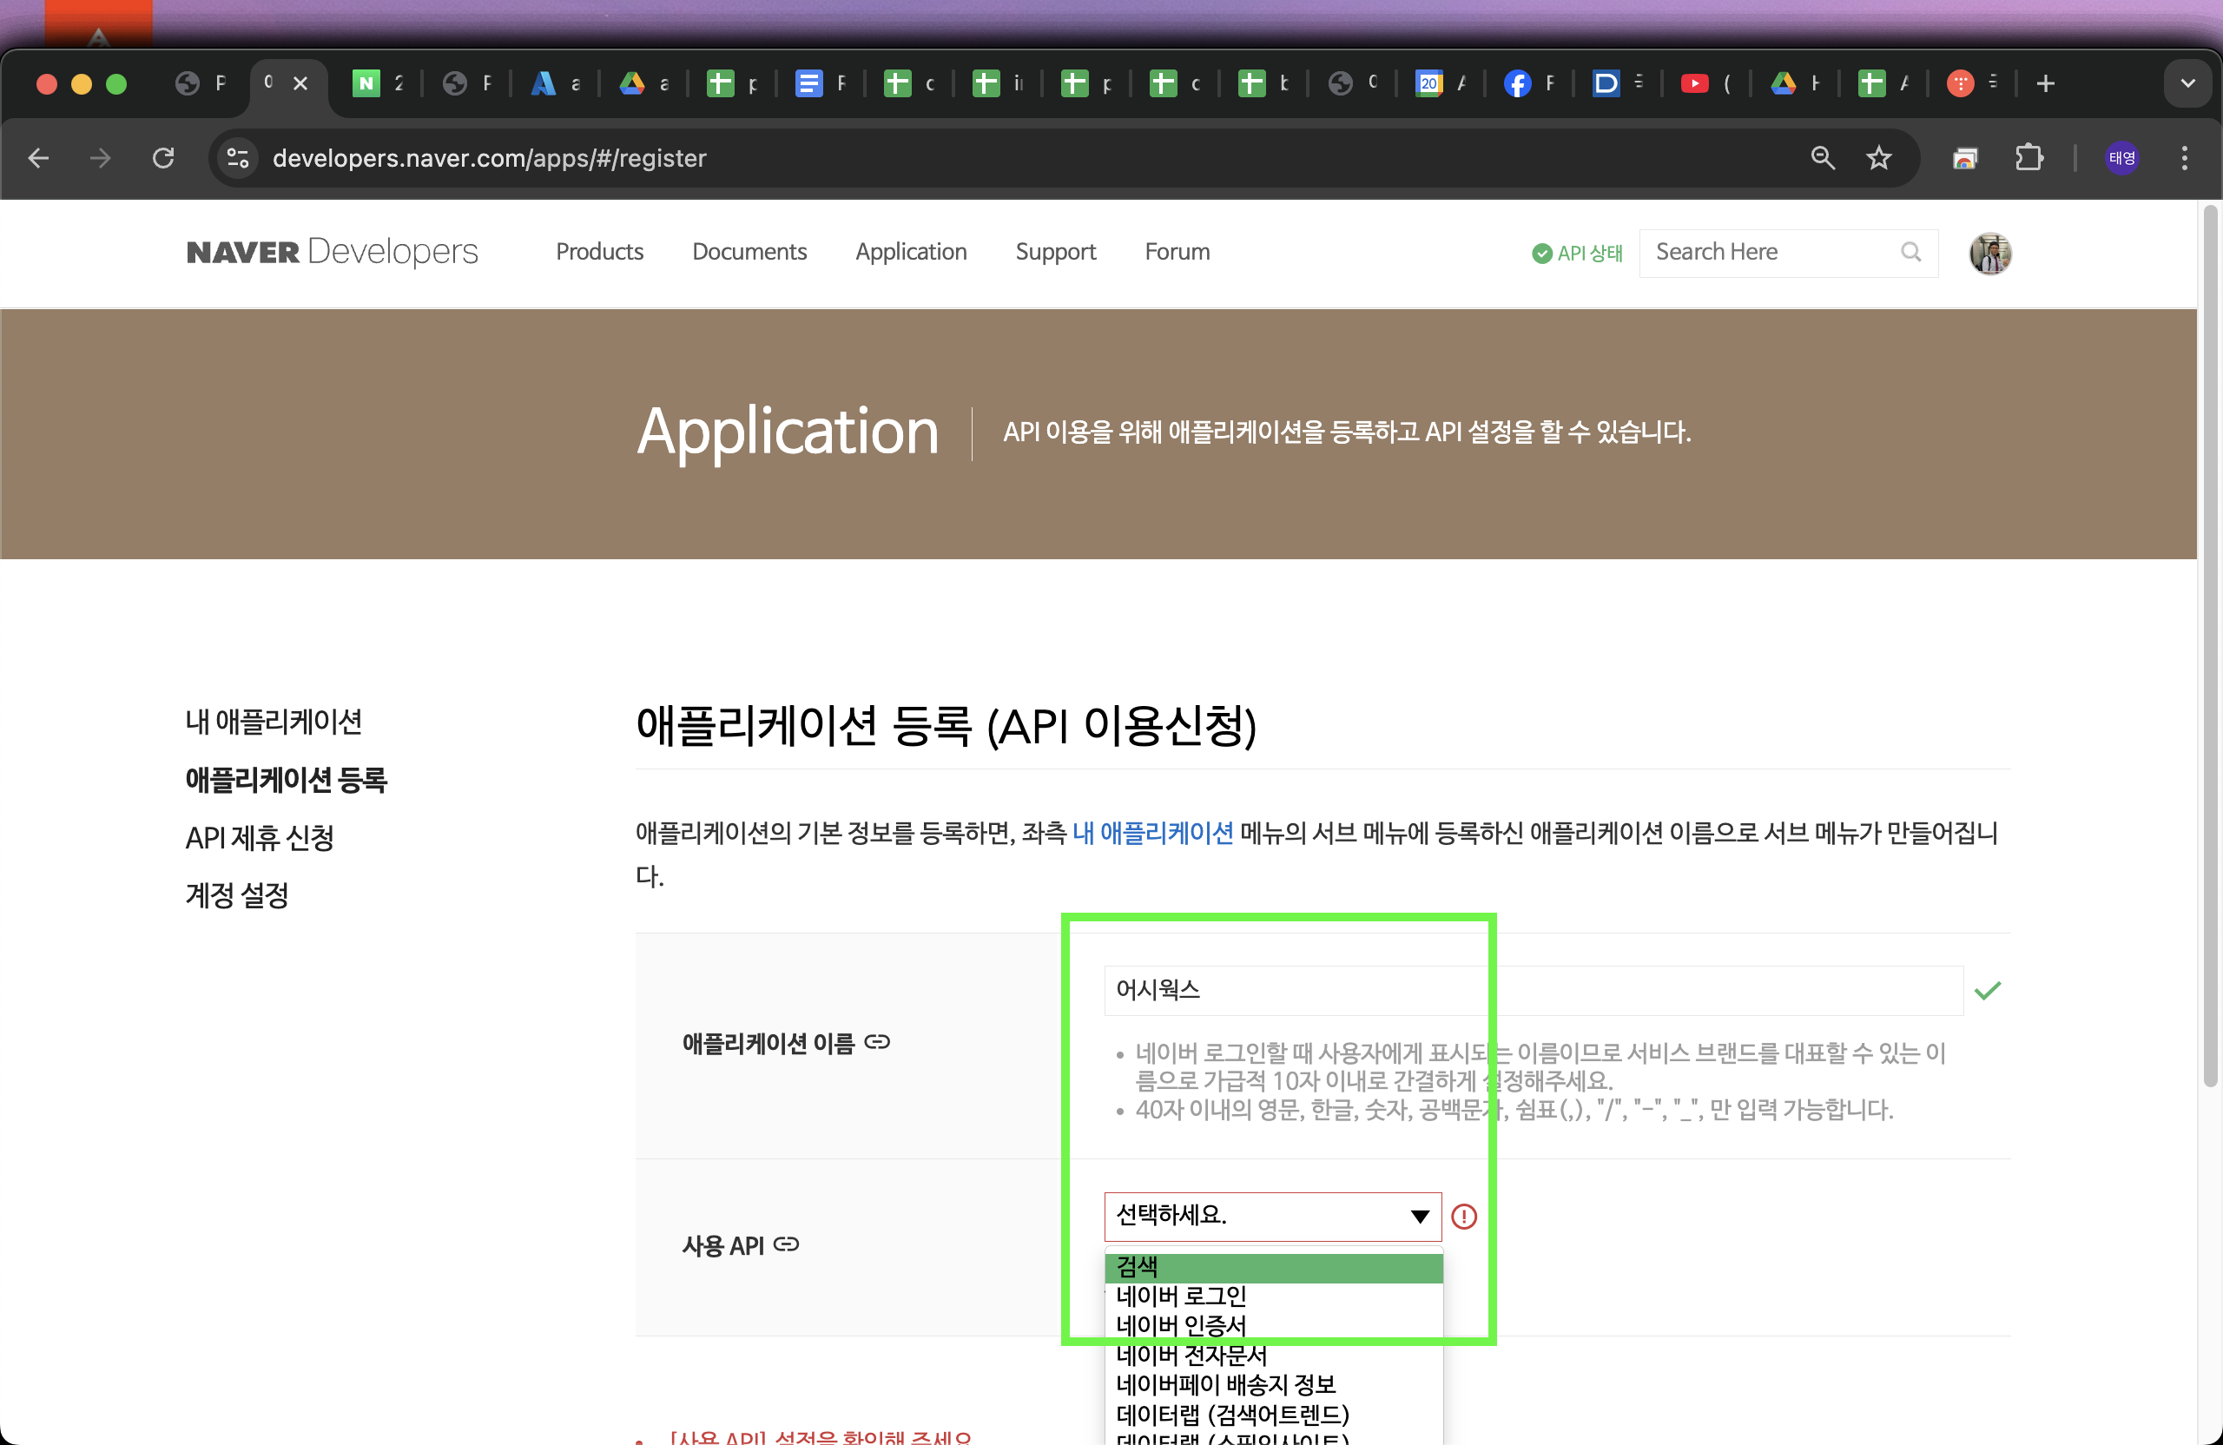This screenshot has width=2223, height=1445.
Task: Select 네이버 인증서 from the API list
Action: coord(1273,1326)
